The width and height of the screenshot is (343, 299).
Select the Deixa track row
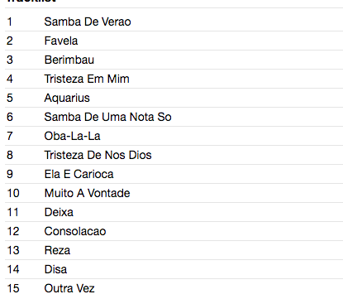[174, 212]
